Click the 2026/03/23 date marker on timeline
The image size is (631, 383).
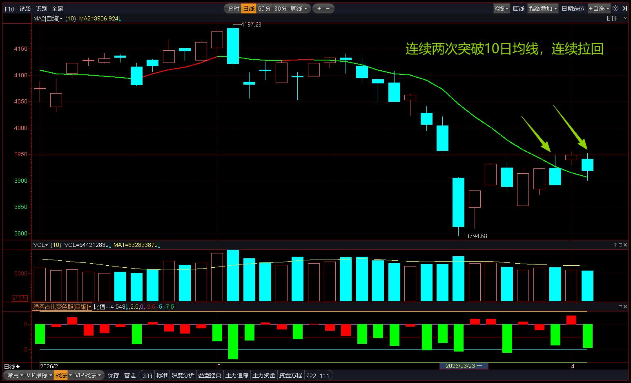click(464, 366)
